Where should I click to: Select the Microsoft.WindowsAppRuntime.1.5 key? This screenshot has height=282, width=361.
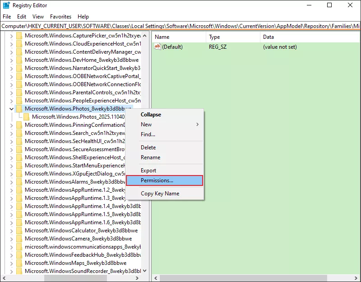pyautogui.click(x=83, y=214)
